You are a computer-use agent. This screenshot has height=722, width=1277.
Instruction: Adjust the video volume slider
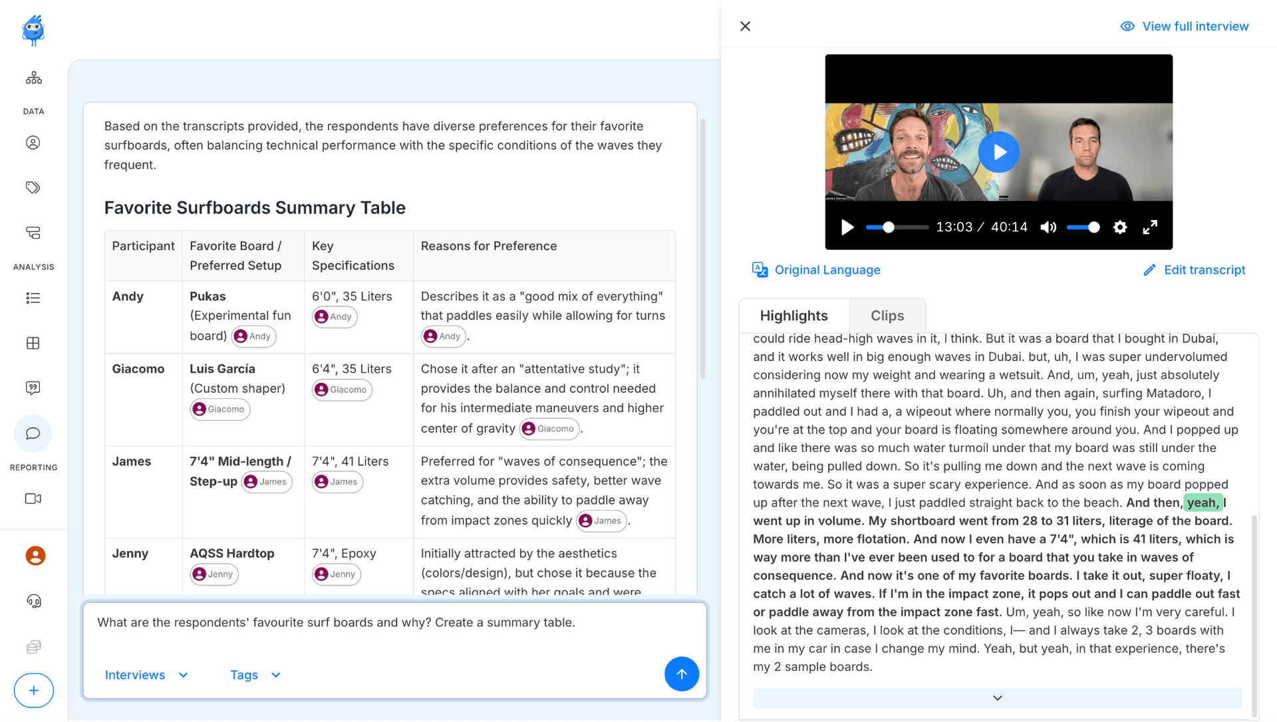[x=1083, y=227]
